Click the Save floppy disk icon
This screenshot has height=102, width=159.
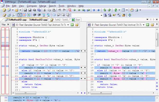[25, 10]
